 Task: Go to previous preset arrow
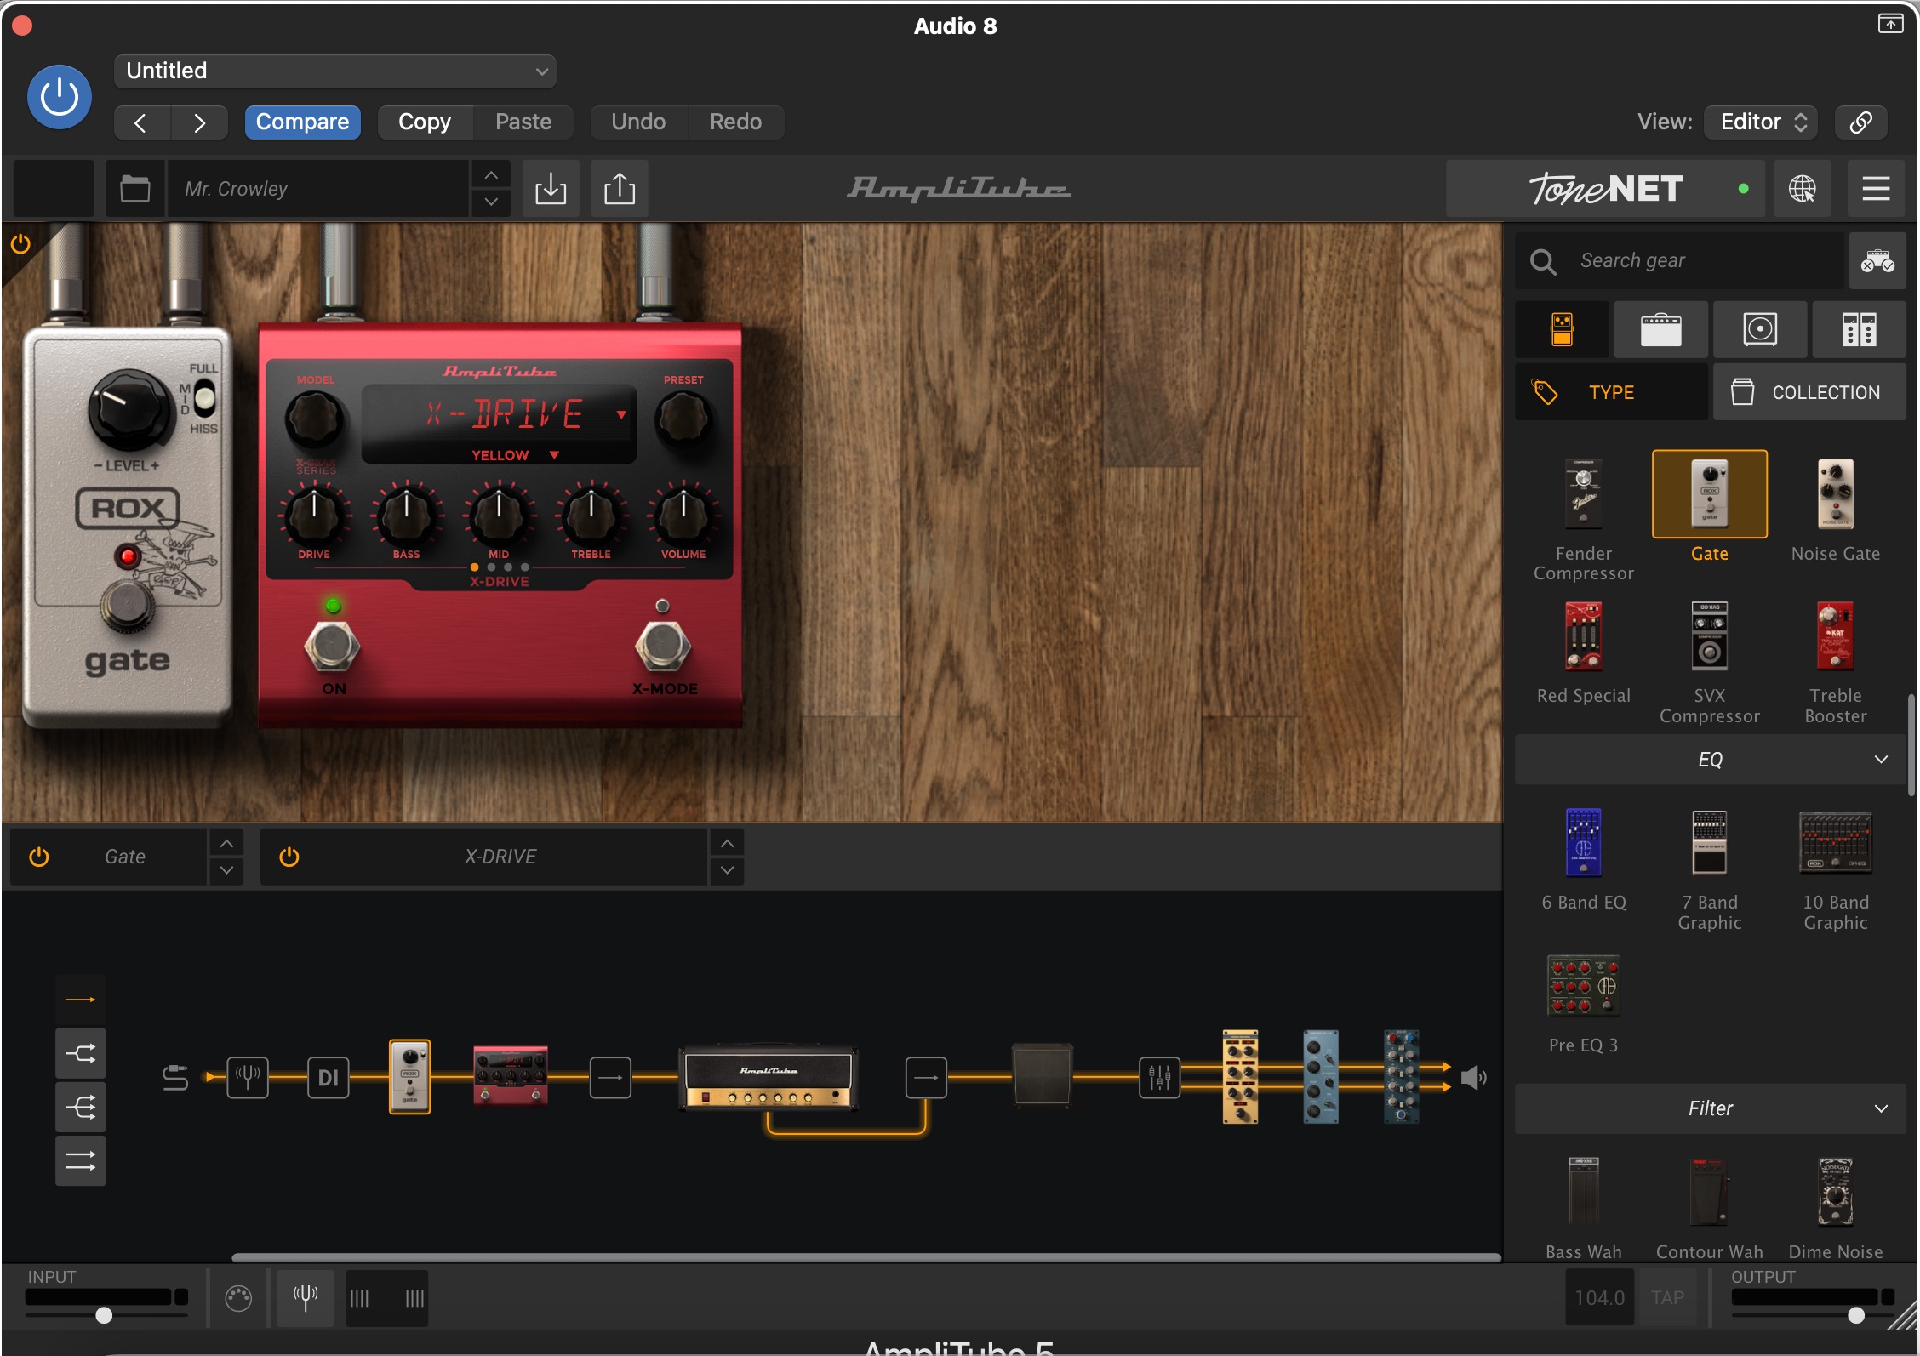141,122
